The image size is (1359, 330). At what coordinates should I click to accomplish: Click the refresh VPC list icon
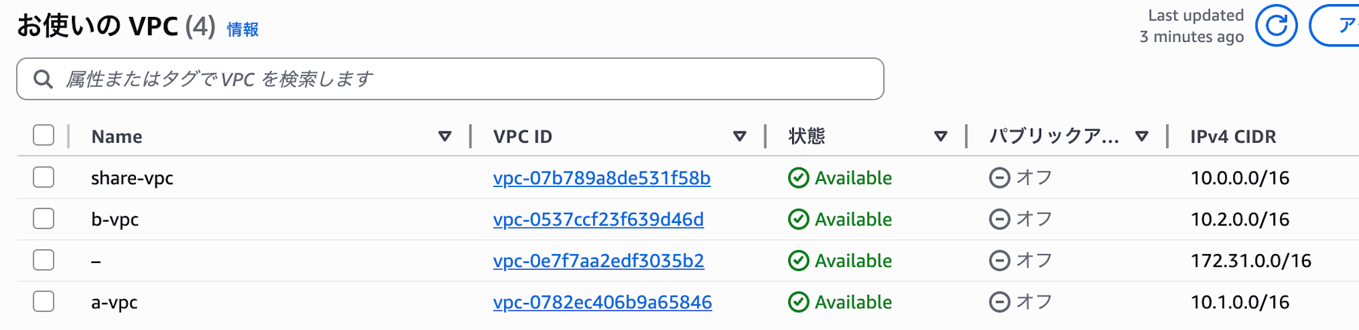click(x=1276, y=26)
